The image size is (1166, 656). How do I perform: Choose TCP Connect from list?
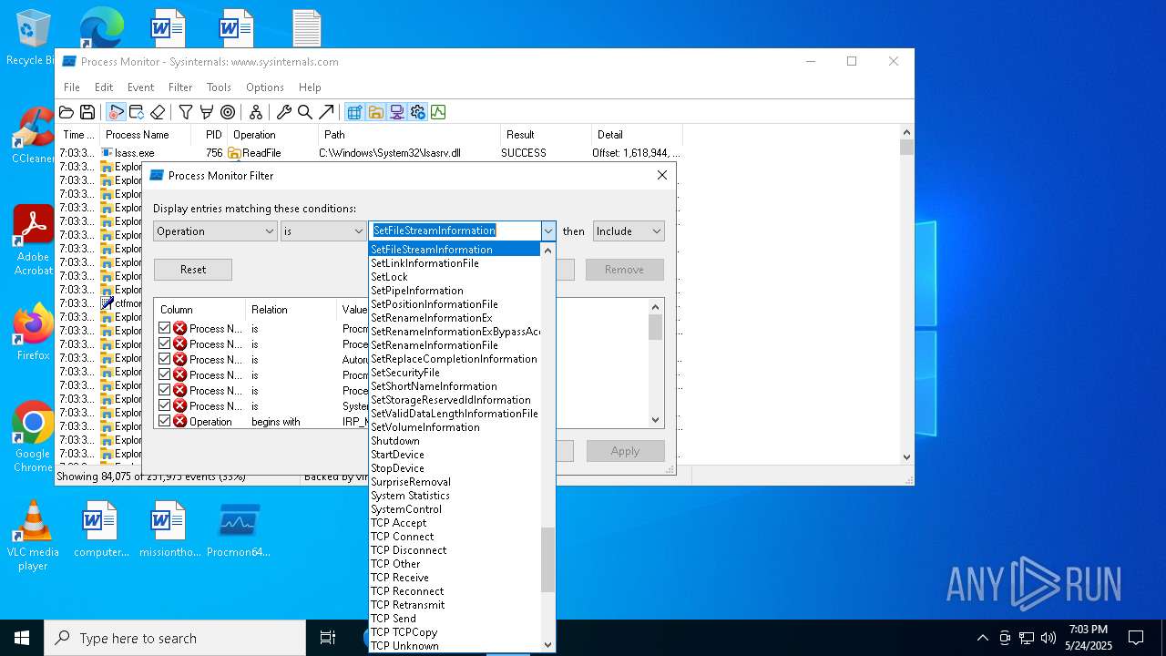(x=455, y=537)
